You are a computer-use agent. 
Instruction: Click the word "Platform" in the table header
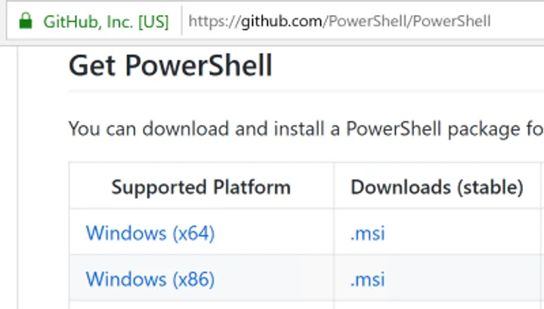[x=252, y=187]
